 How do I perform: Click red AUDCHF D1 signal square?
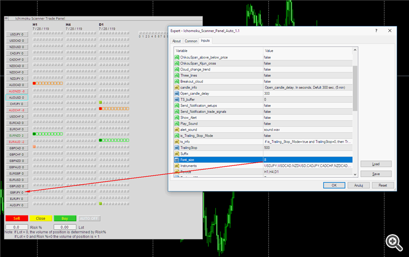coord(100,109)
